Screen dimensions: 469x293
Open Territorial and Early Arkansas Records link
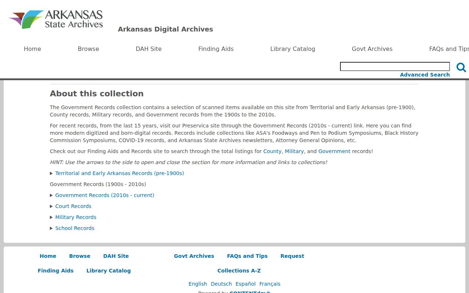[x=119, y=173]
